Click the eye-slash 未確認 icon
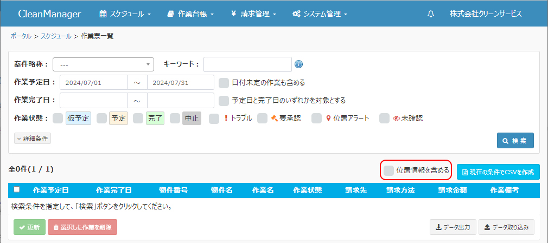Screen dimensions: 548x243 (x=396, y=118)
